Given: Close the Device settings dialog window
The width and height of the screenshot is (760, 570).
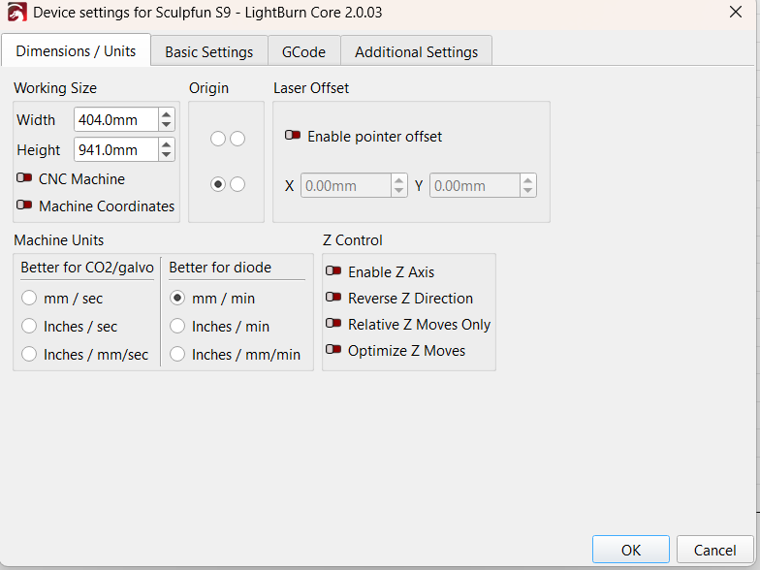Looking at the screenshot, I should [x=736, y=13].
